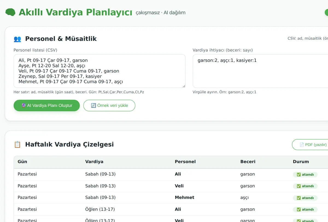The height and width of the screenshot is (222, 328).
Task: Select Veli in the Sabah (09-13) row
Action: point(179,186)
